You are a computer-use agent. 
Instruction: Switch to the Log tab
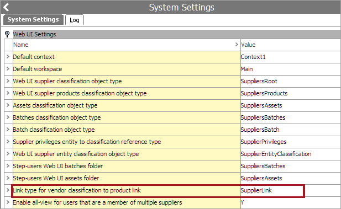[x=75, y=20]
